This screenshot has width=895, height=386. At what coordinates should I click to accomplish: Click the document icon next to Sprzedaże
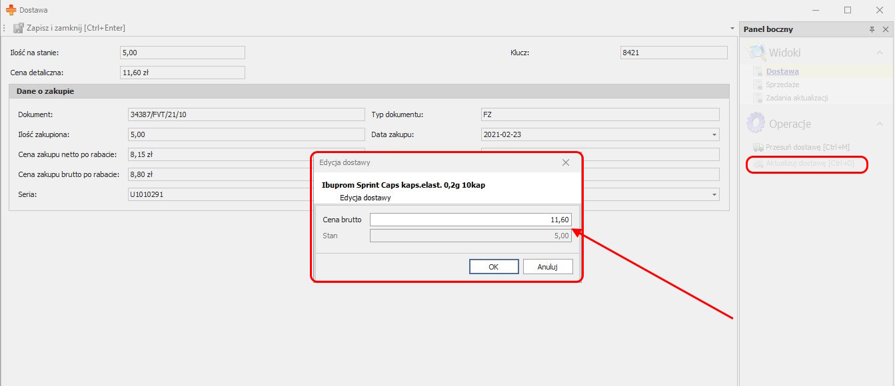758,85
